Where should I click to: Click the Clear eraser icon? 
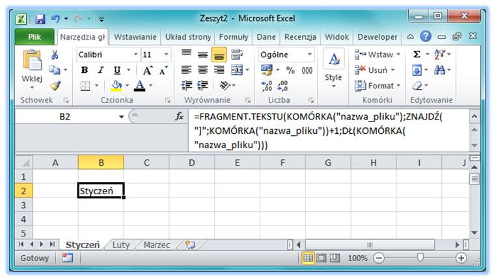[417, 86]
